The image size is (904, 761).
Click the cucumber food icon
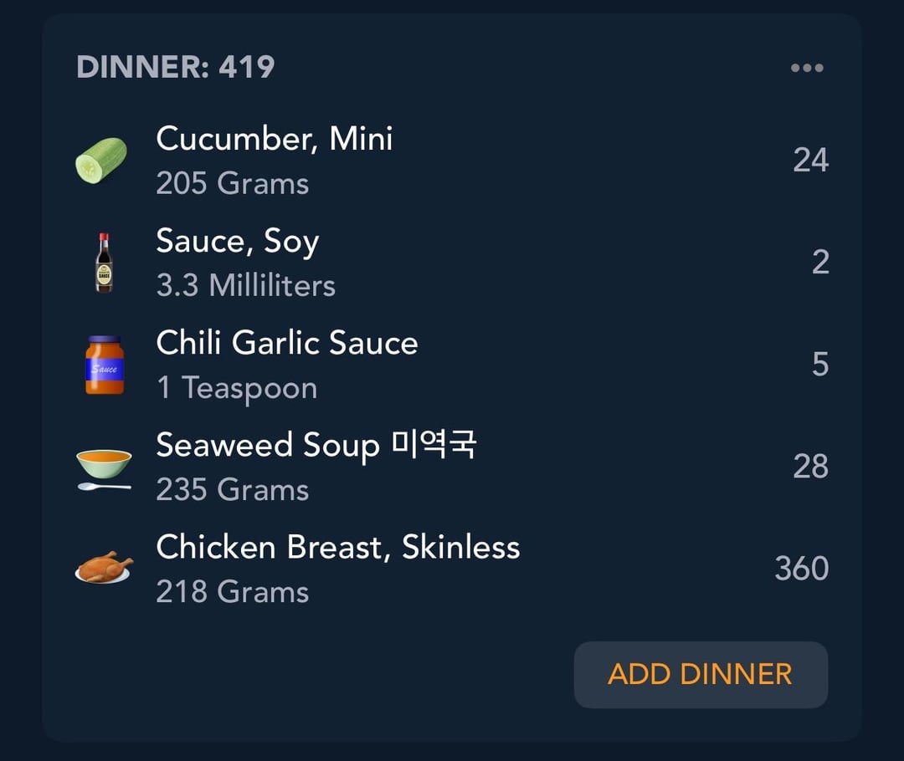101,161
